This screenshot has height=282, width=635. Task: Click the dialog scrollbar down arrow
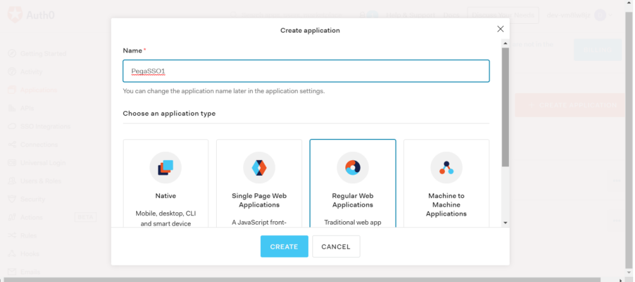[505, 222]
